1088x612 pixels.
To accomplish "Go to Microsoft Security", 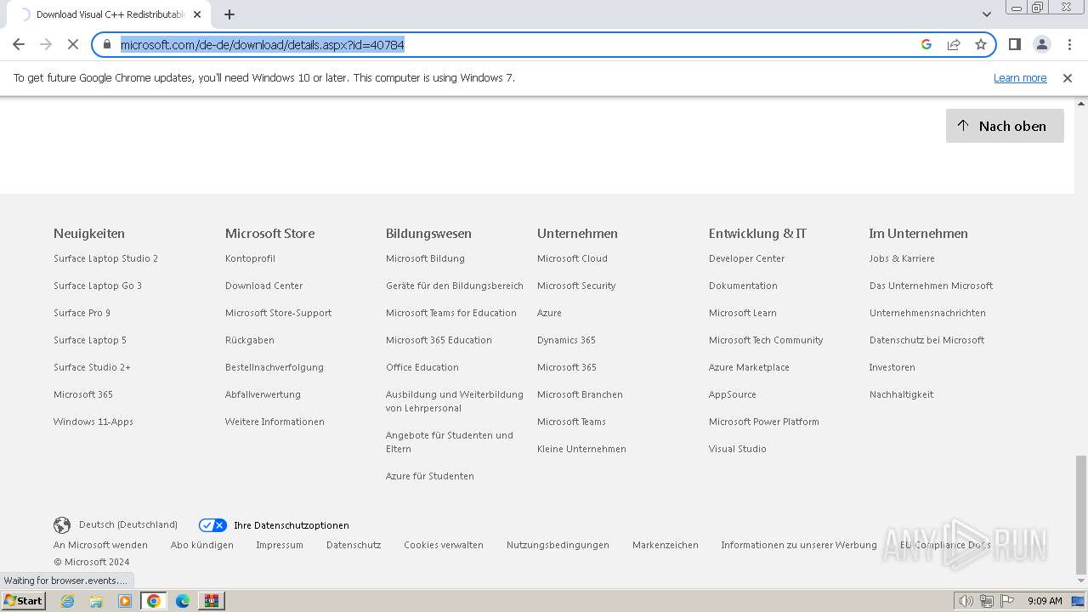I will 576,286.
